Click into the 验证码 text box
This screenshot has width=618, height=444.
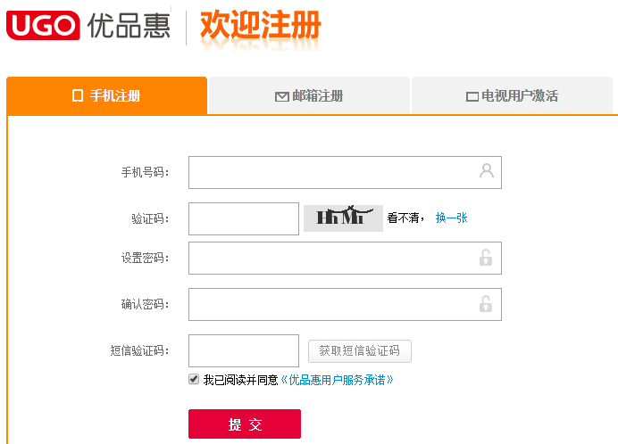[x=243, y=218]
